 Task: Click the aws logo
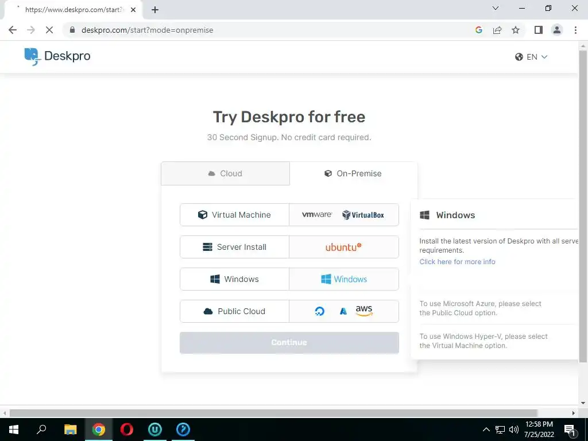(x=363, y=311)
